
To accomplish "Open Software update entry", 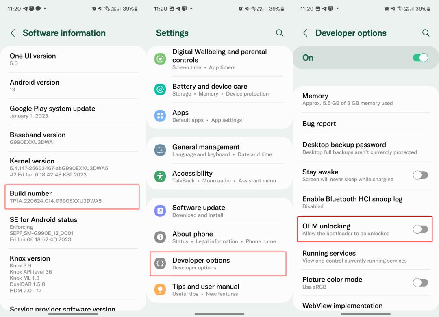I will pos(219,211).
